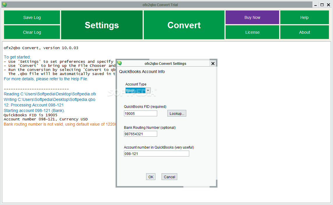Click the Save Log button

[x=32, y=17]
